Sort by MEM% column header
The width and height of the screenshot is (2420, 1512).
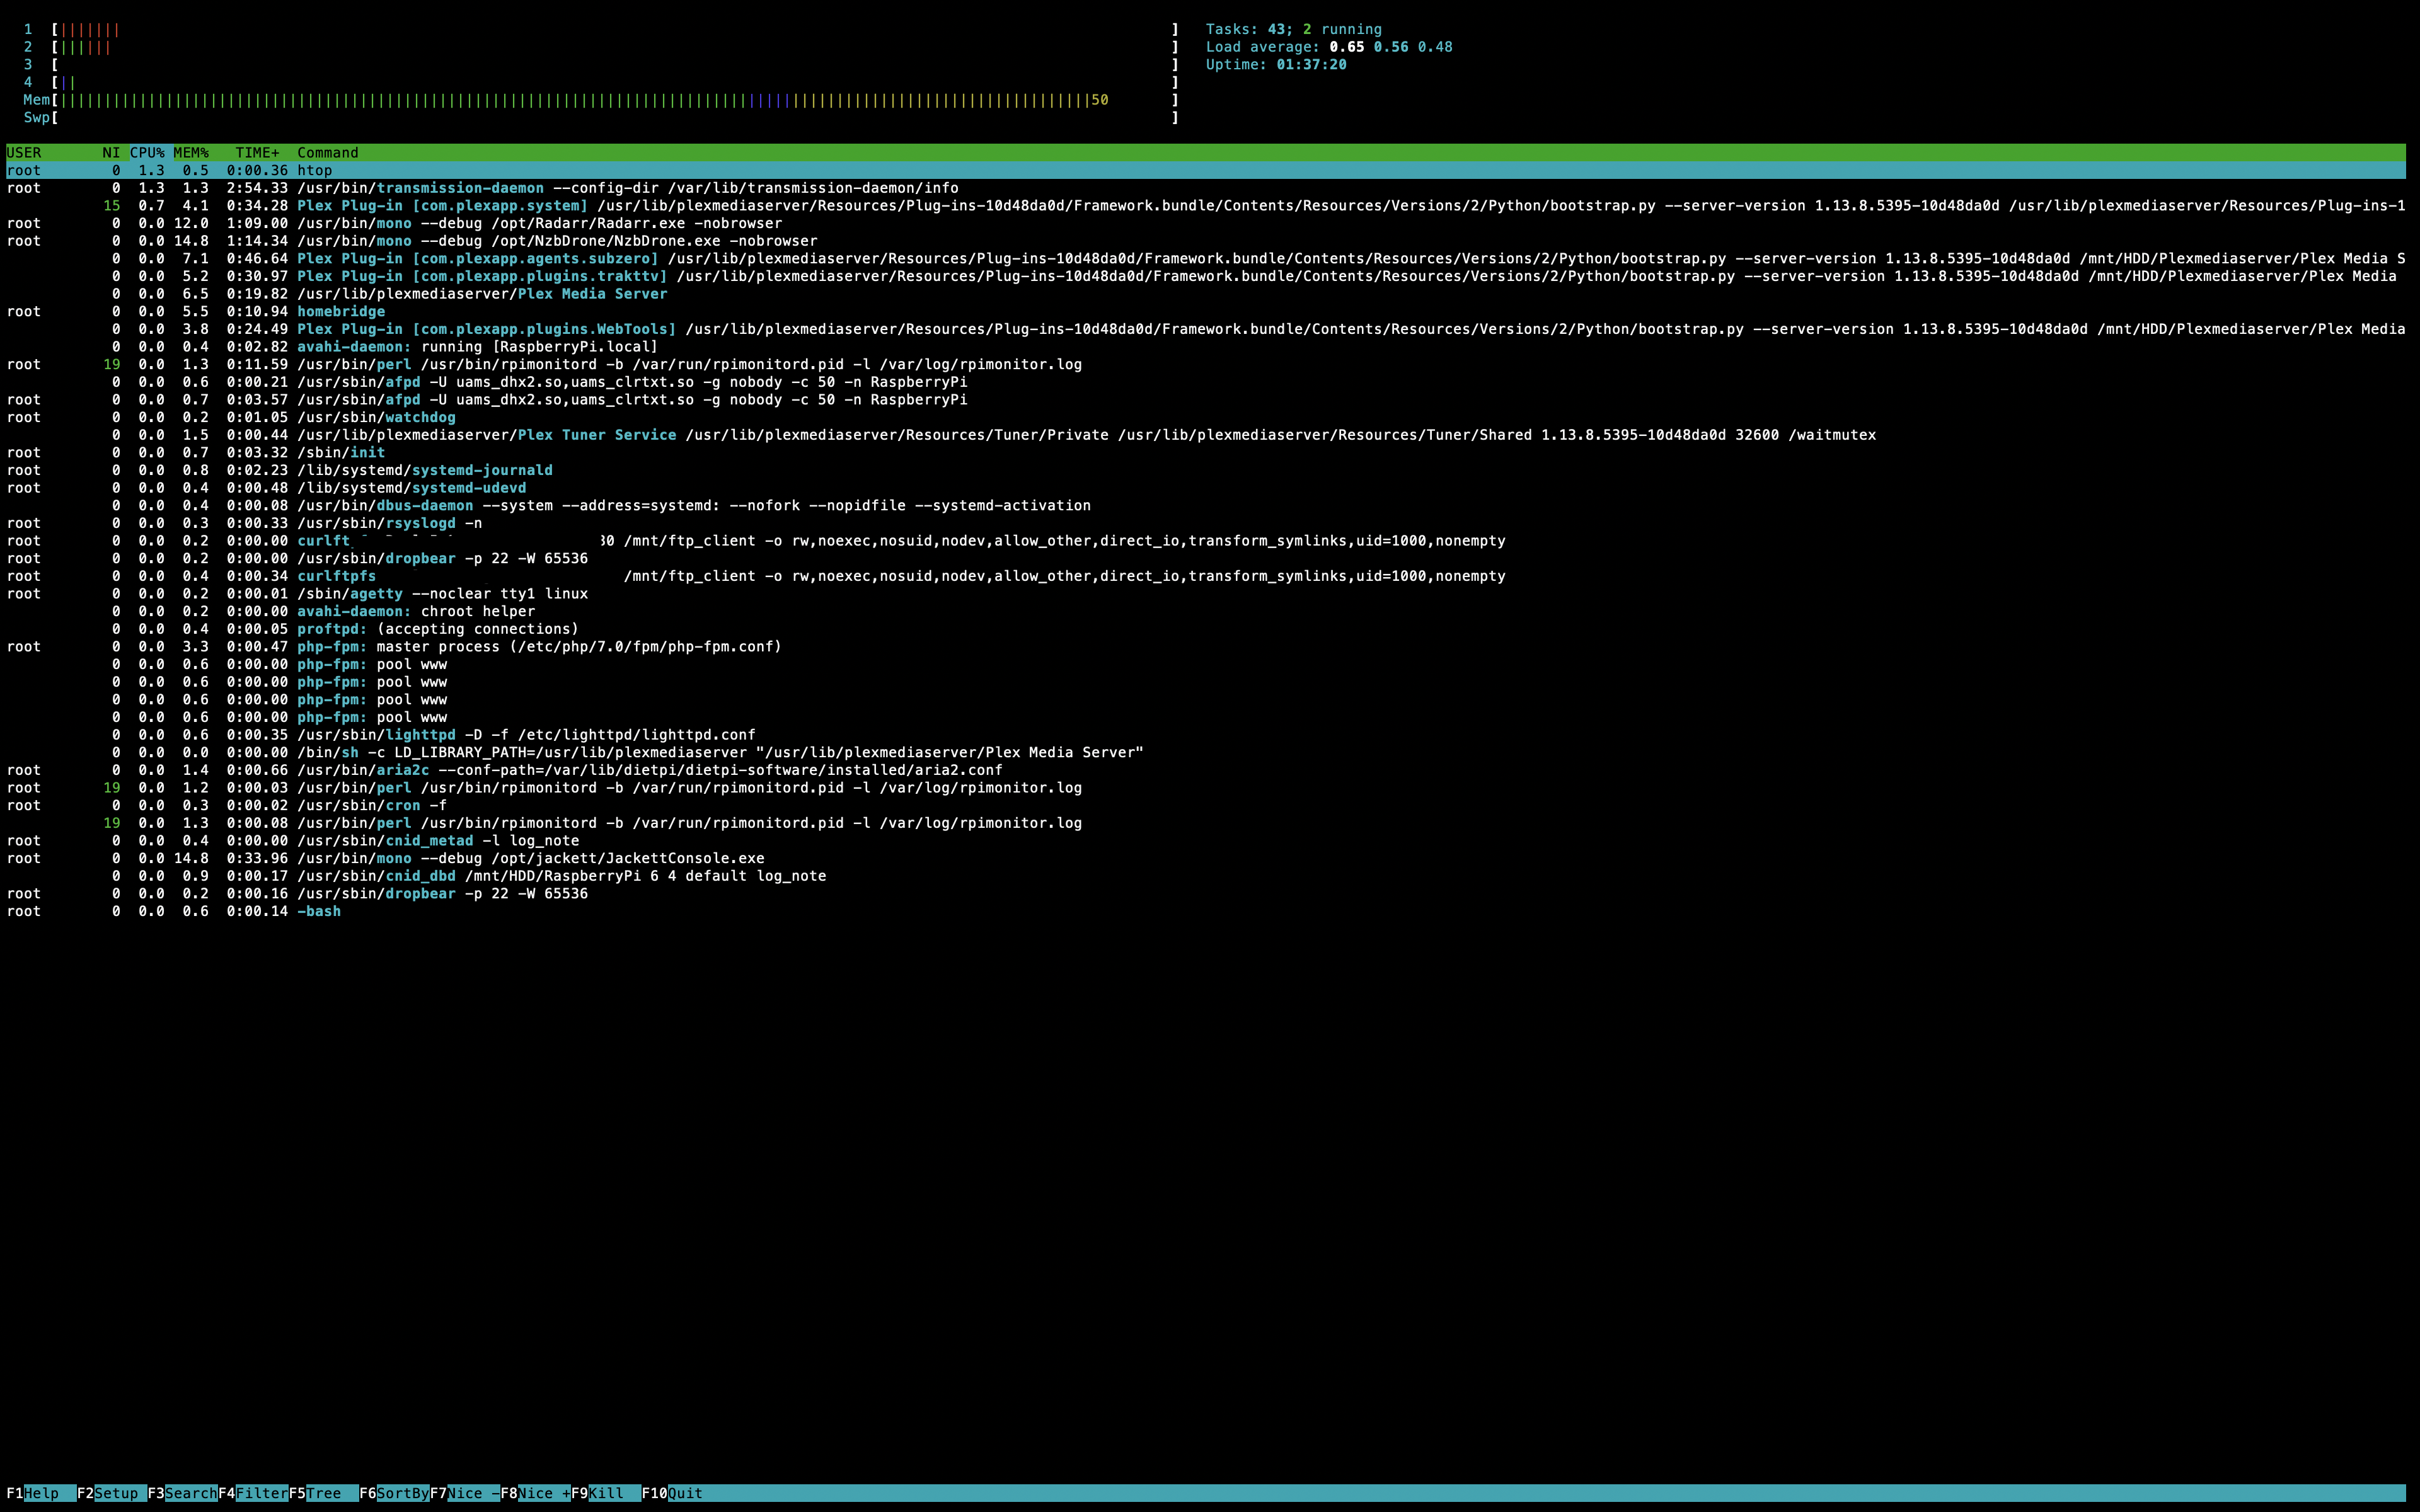tap(191, 153)
